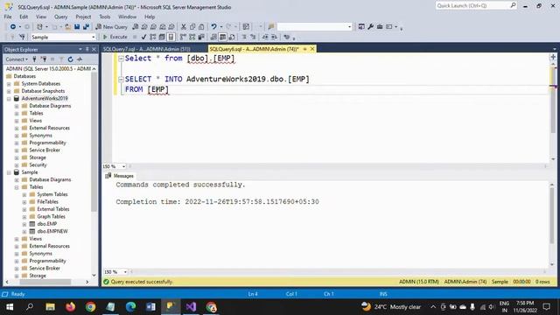The image size is (560, 315).
Task: Undo the last edit
Action: click(213, 27)
